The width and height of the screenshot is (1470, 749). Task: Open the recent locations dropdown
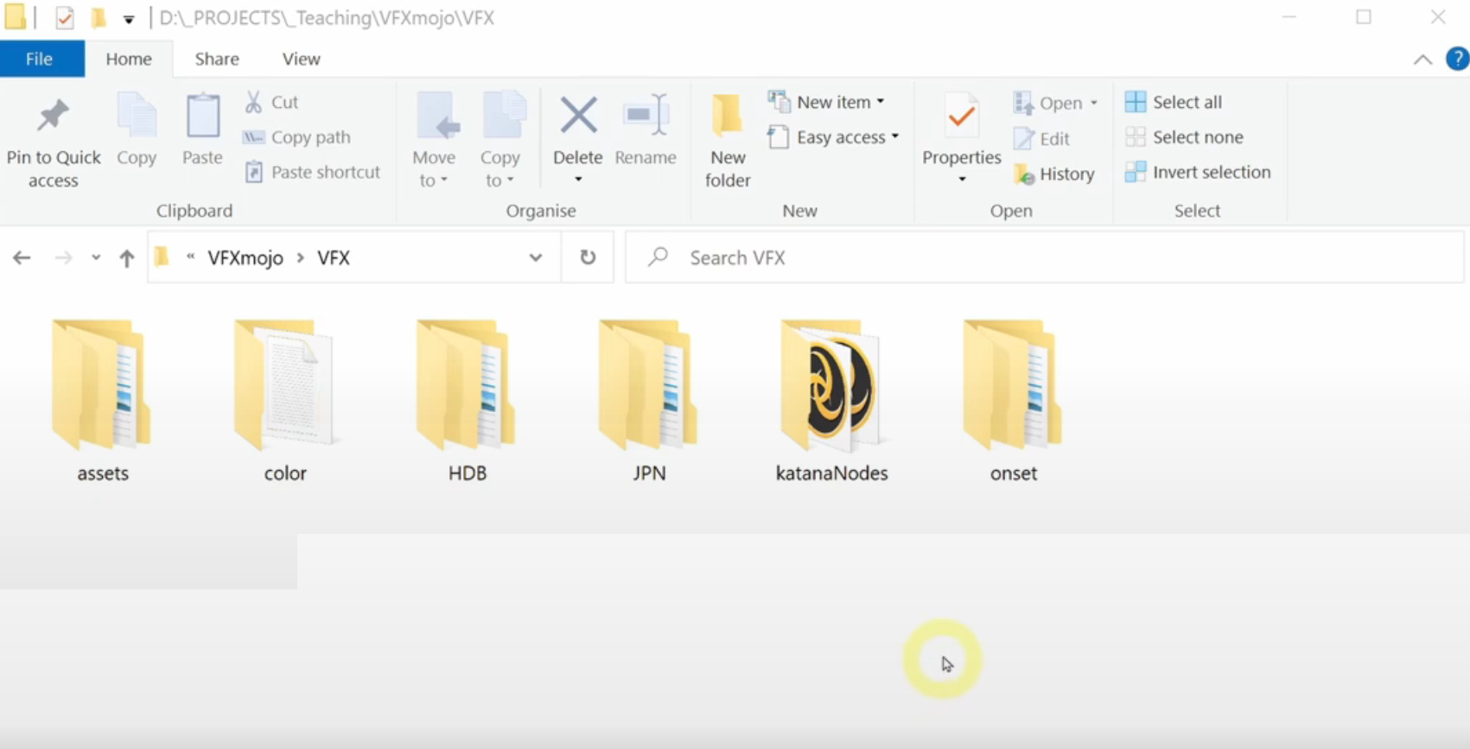pos(96,257)
